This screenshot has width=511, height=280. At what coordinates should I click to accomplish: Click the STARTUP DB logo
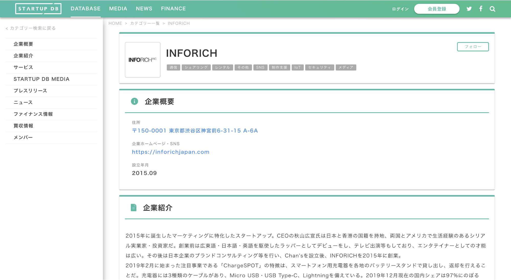(38, 8)
